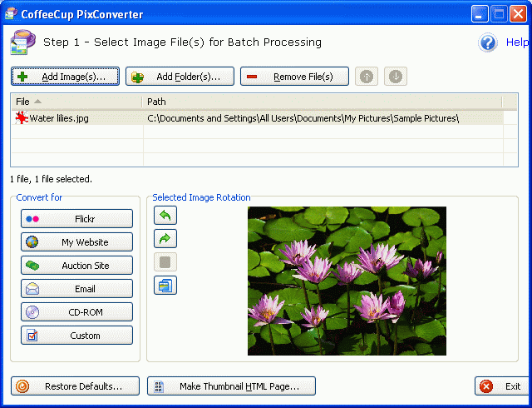Click the water lilies preview image
The image size is (532, 408).
point(347,281)
